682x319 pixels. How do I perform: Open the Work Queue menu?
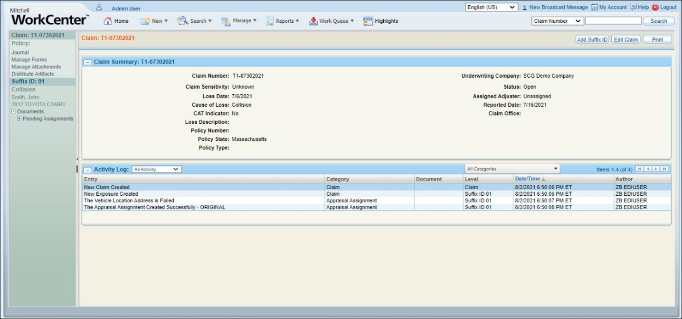pos(332,21)
